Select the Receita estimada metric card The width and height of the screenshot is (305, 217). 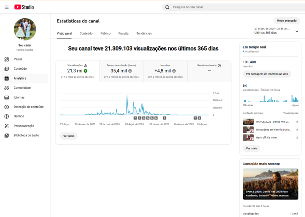pos(209,71)
